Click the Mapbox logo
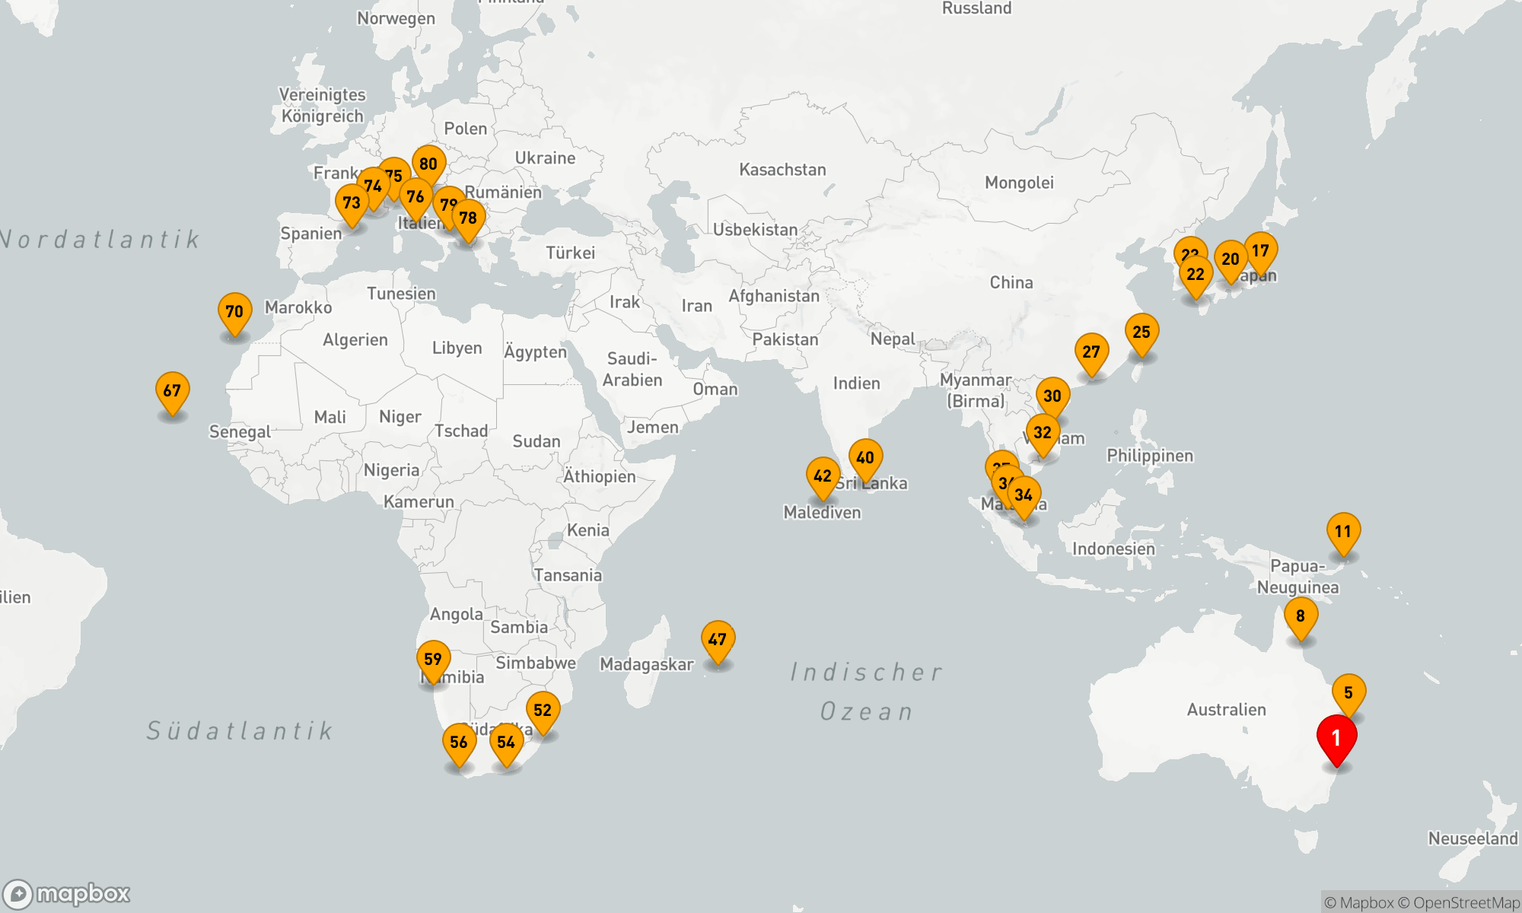The width and height of the screenshot is (1522, 913). tap(67, 894)
